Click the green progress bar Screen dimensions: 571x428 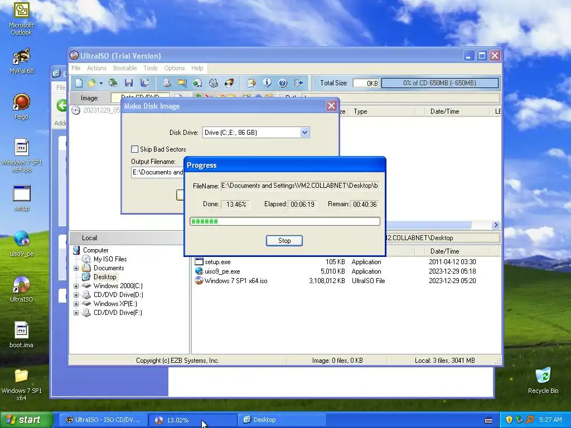pyautogui.click(x=285, y=221)
